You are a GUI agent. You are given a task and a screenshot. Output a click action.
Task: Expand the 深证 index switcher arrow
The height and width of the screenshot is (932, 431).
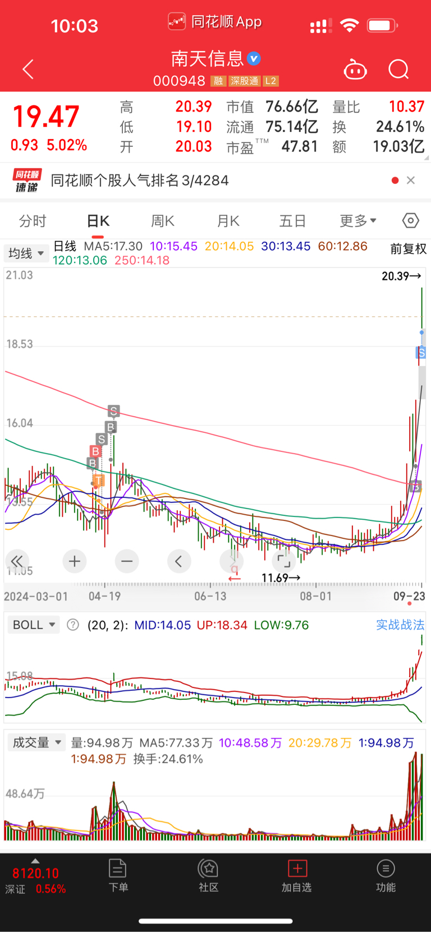[35, 861]
